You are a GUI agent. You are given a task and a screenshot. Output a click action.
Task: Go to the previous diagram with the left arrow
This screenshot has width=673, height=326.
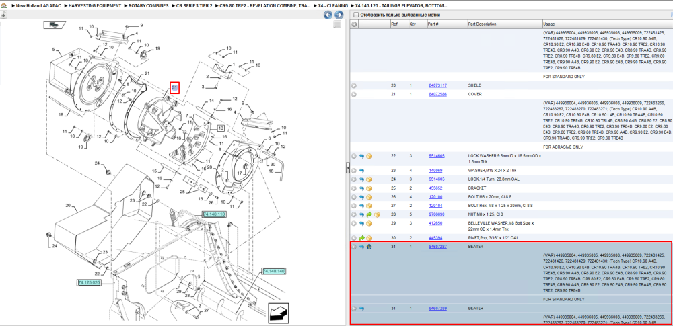pyautogui.click(x=328, y=15)
